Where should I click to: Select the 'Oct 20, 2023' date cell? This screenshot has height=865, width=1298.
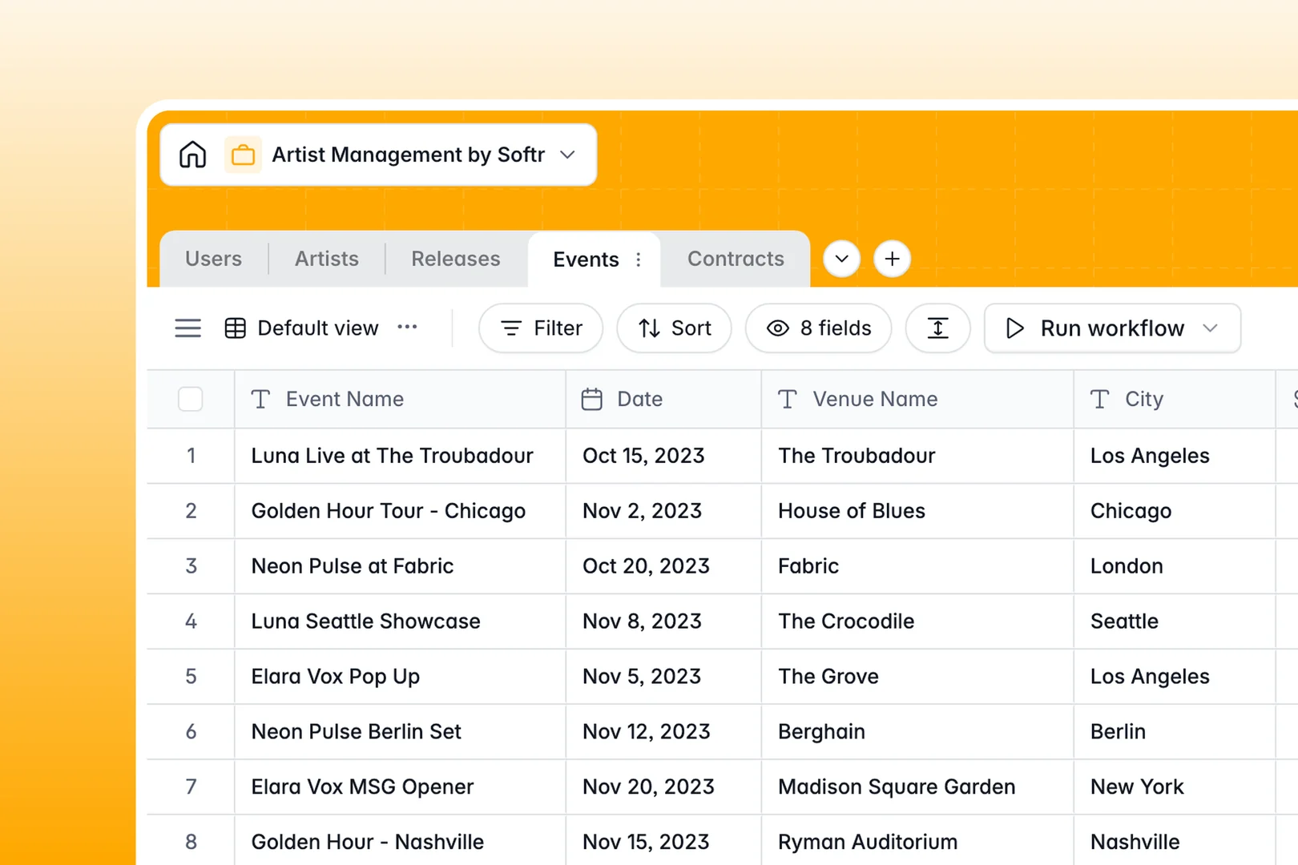click(x=663, y=566)
